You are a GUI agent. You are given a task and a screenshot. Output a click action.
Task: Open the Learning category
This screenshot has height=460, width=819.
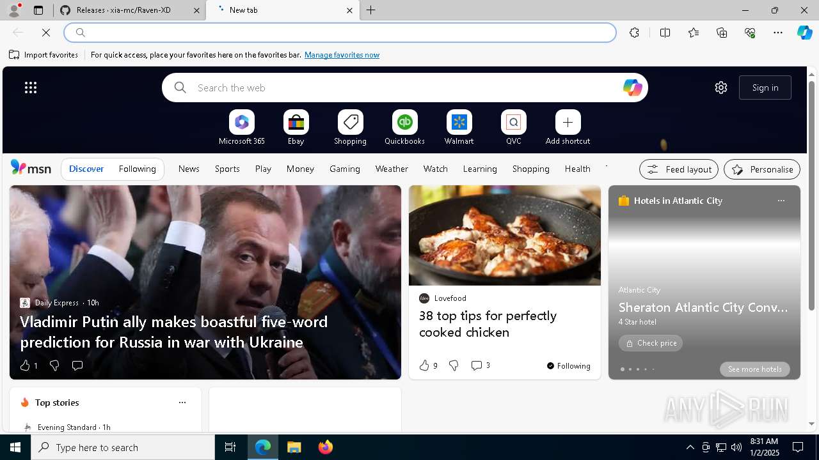pos(480,169)
